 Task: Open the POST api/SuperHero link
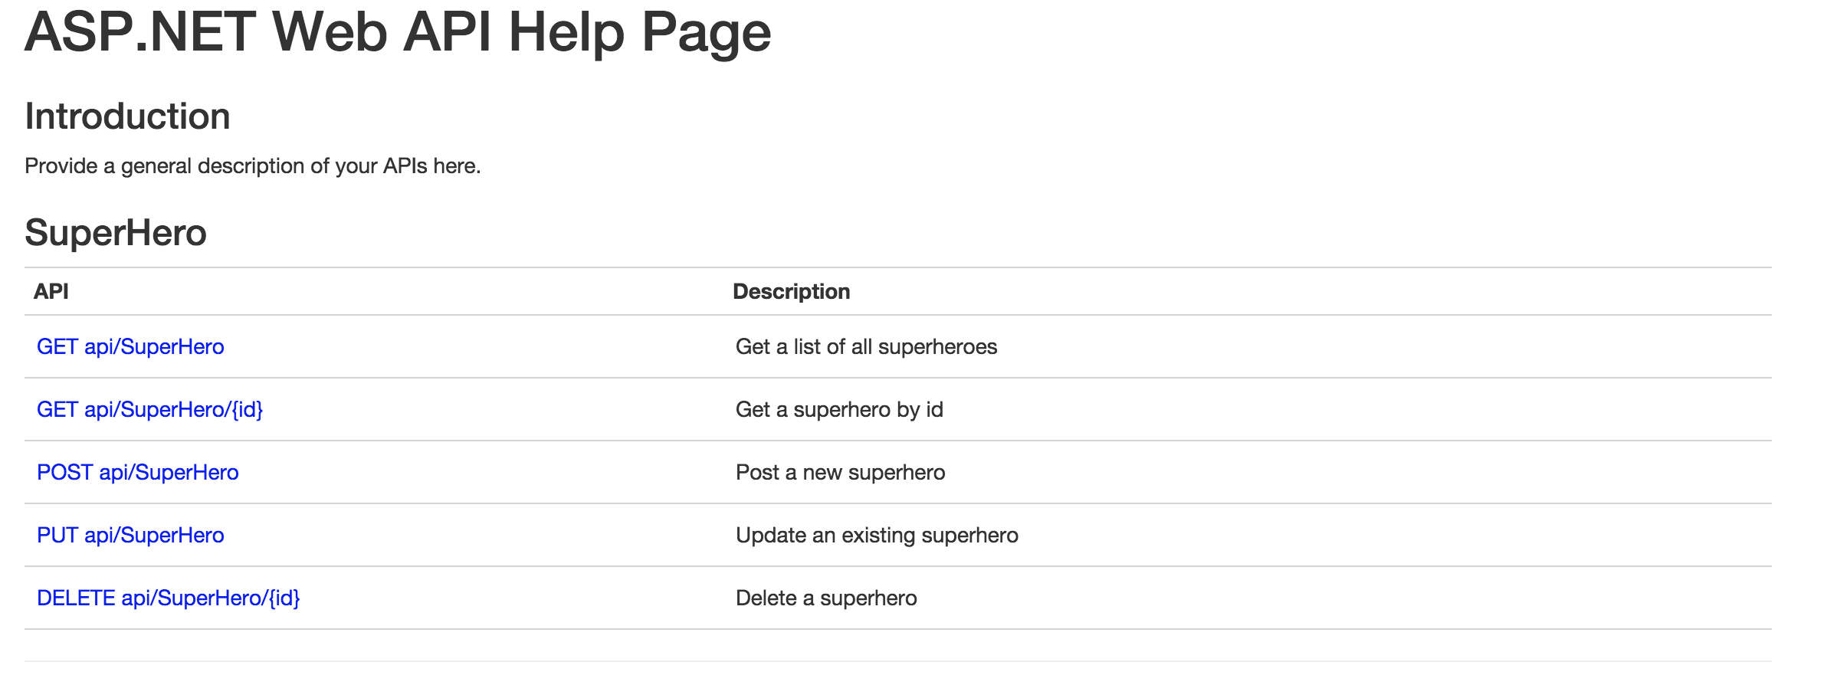click(138, 473)
